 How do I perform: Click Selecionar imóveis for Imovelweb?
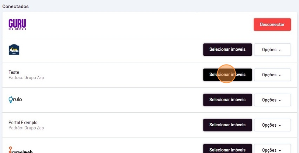(227, 149)
